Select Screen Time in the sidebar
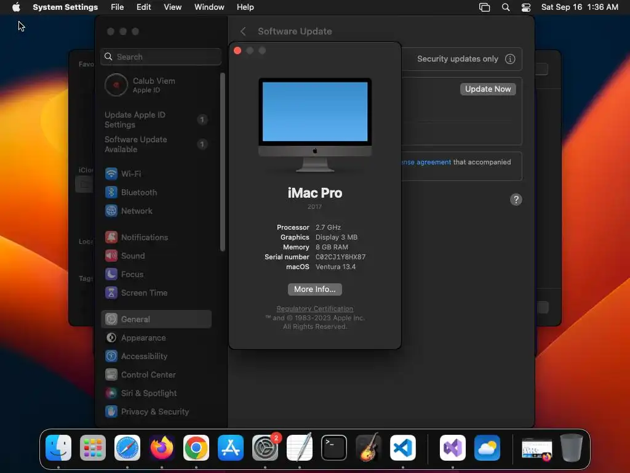 pyautogui.click(x=156, y=293)
